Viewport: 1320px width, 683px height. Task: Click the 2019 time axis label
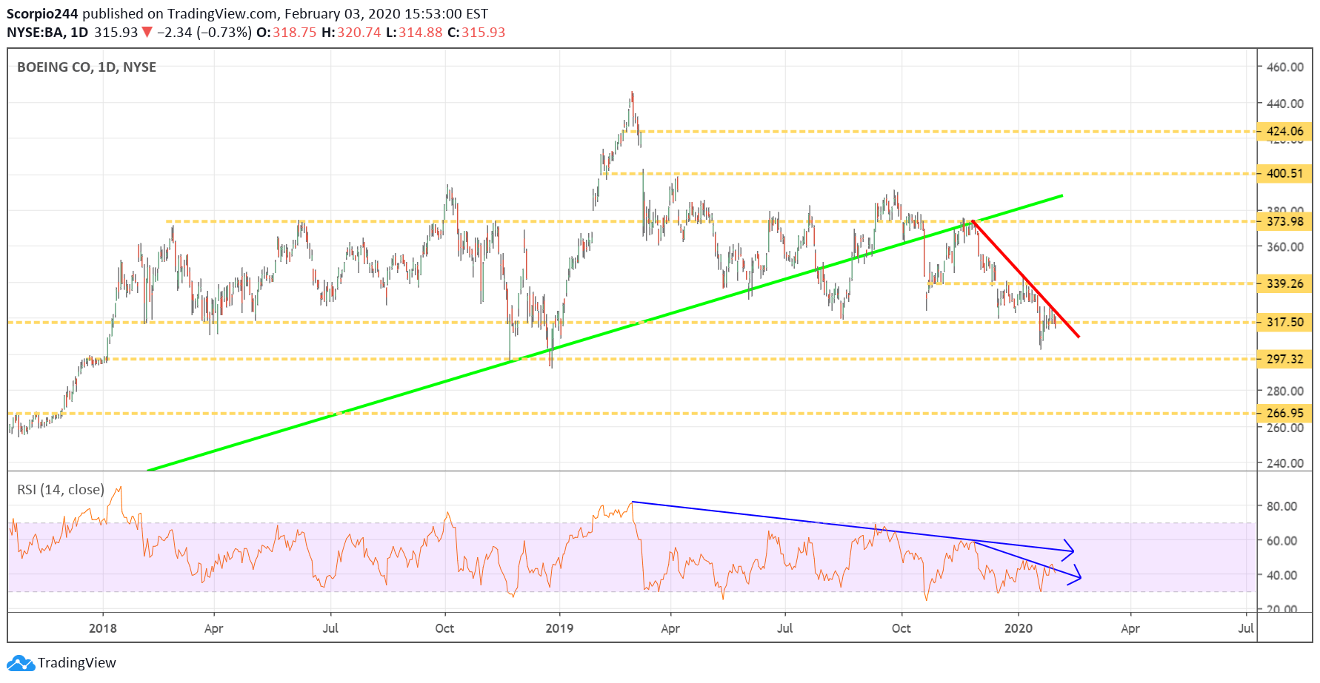559,628
